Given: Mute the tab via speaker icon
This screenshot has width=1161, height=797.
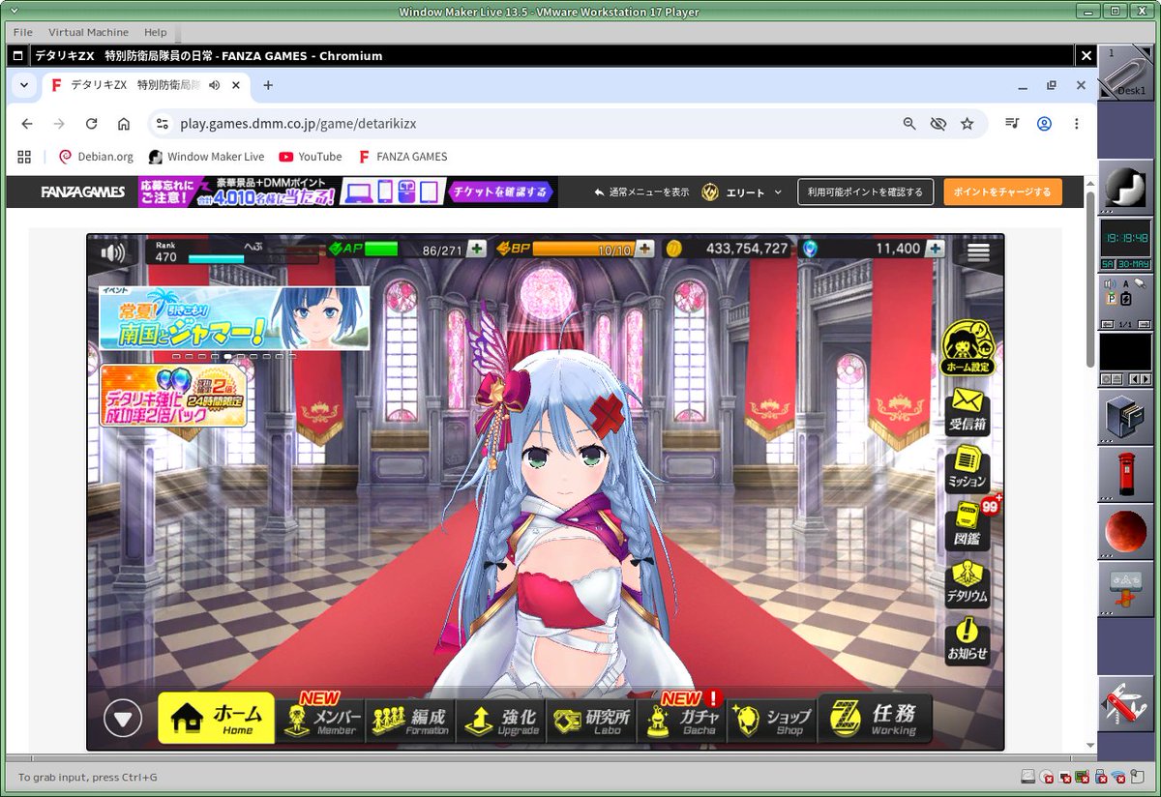Looking at the screenshot, I should tap(214, 85).
